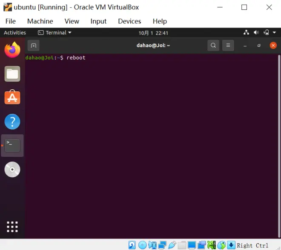Open the terminal hamburger menu
281x250 pixels.
coord(228,45)
